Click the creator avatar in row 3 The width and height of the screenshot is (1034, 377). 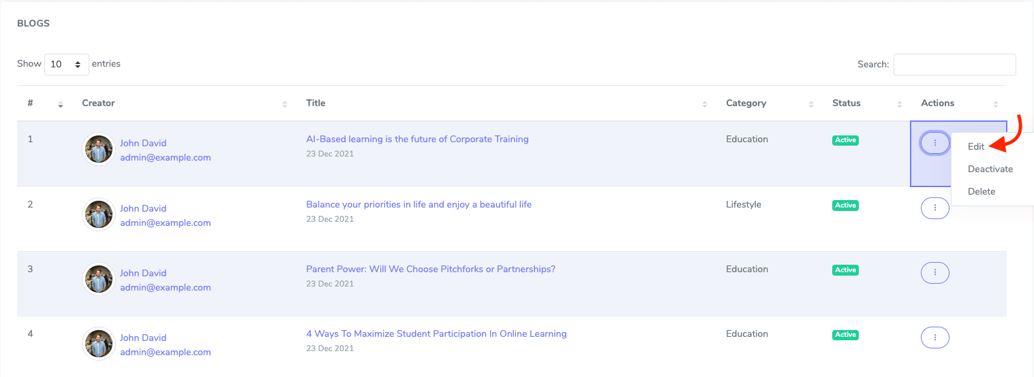pos(99,279)
